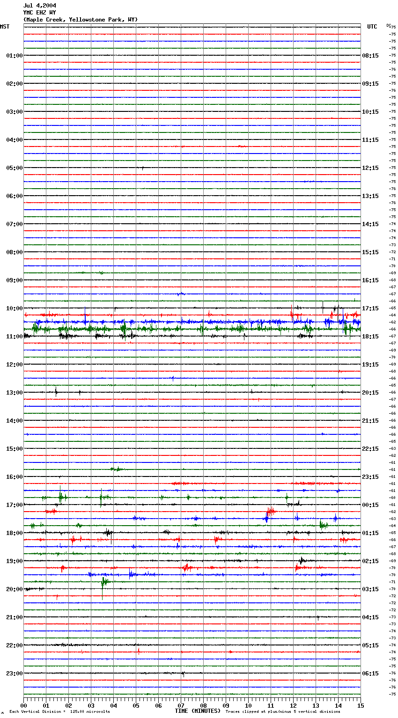
Task: Click the 12:15 UTC time label
Action: pyautogui.click(x=370, y=168)
